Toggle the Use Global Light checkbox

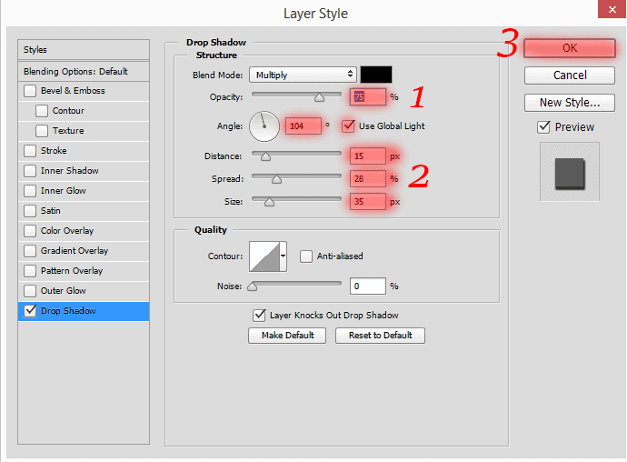click(348, 126)
